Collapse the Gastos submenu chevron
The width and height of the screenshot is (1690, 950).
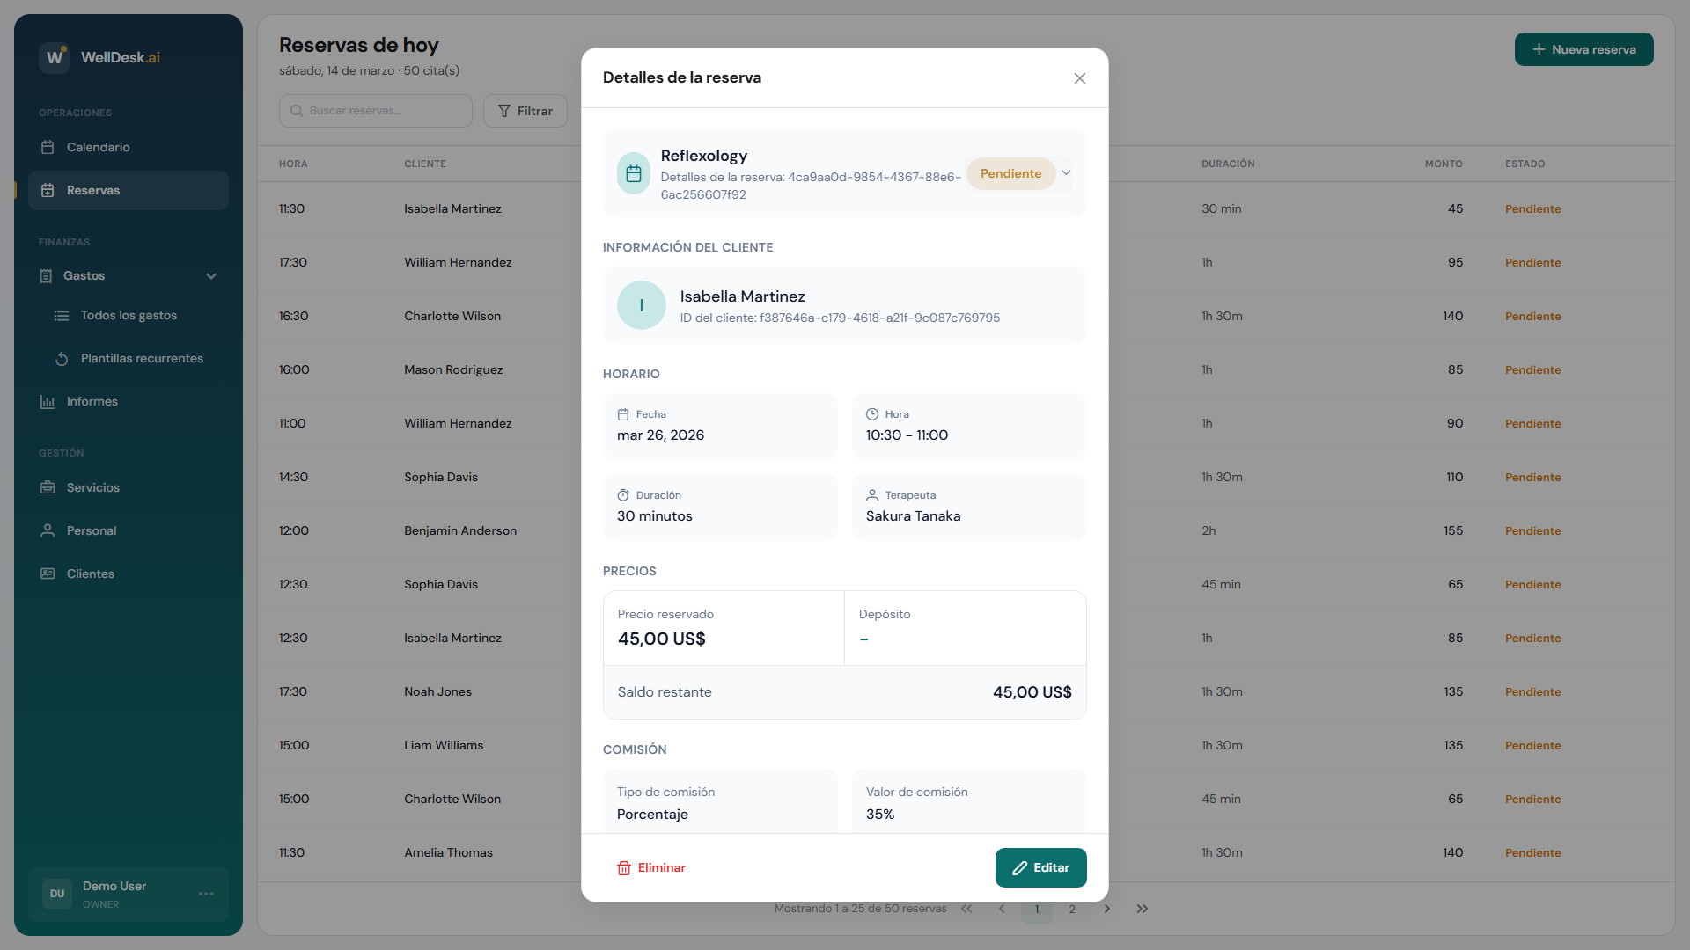click(x=211, y=276)
